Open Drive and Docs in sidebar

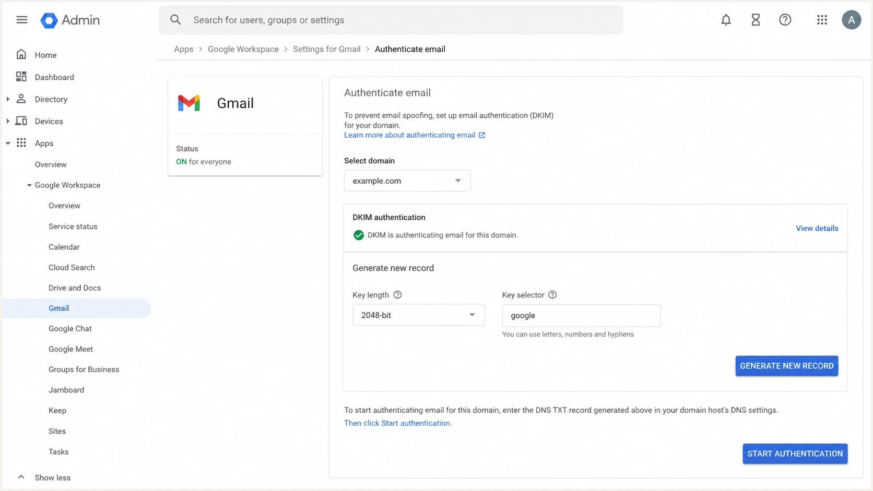75,288
